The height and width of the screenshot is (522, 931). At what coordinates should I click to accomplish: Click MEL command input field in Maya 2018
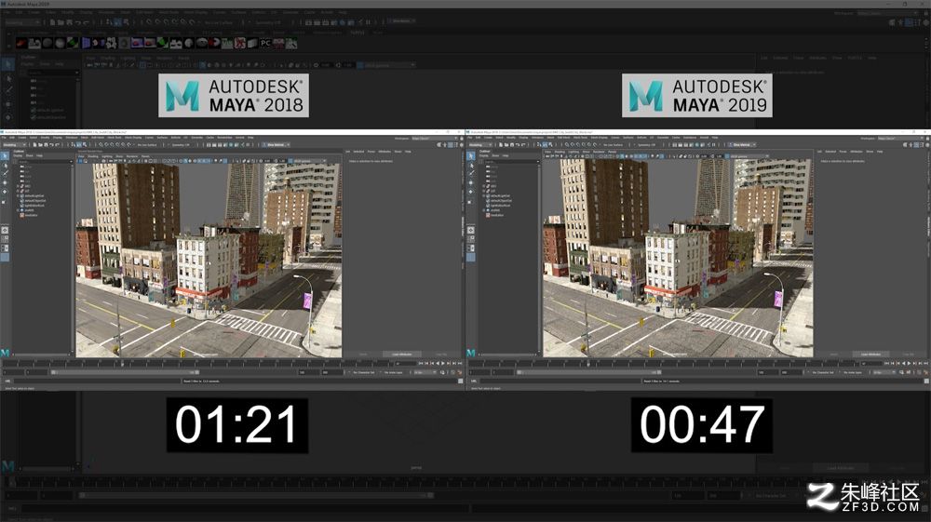point(97,381)
